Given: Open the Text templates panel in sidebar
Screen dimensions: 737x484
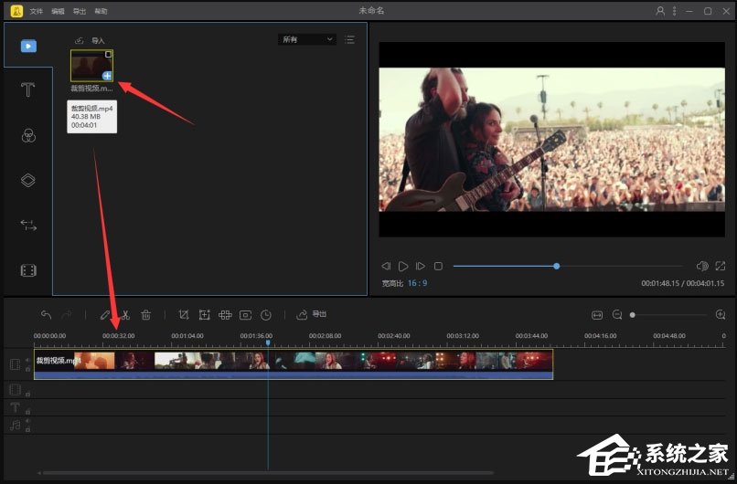Looking at the screenshot, I should [27, 89].
